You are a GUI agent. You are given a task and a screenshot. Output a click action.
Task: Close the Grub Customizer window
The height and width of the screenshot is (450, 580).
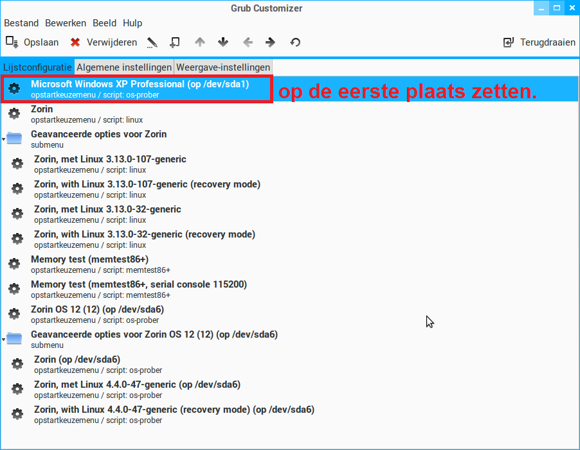click(x=572, y=8)
